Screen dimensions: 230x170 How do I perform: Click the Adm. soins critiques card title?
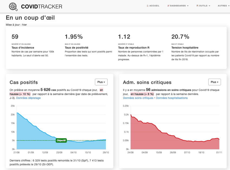pyautogui.click(x=147, y=82)
